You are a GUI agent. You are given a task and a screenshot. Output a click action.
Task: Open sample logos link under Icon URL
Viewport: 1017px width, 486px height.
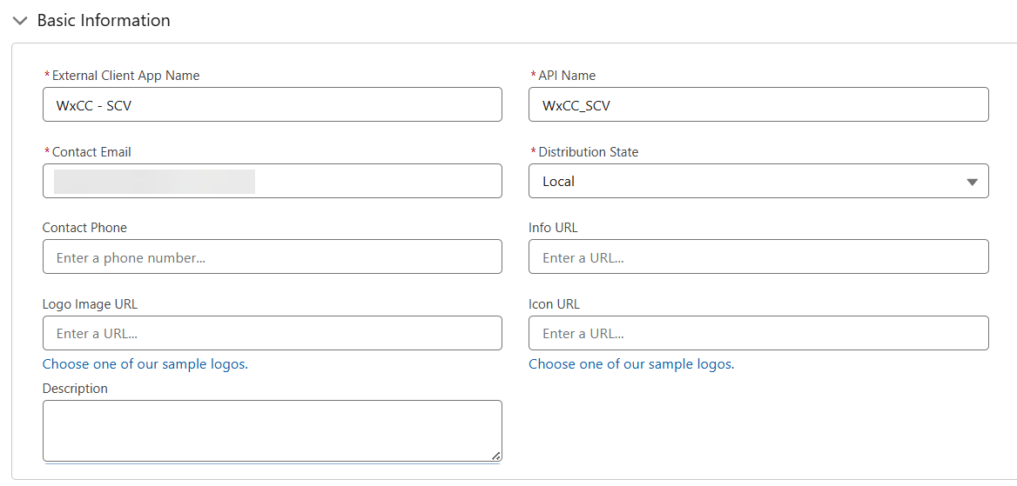pyautogui.click(x=631, y=364)
